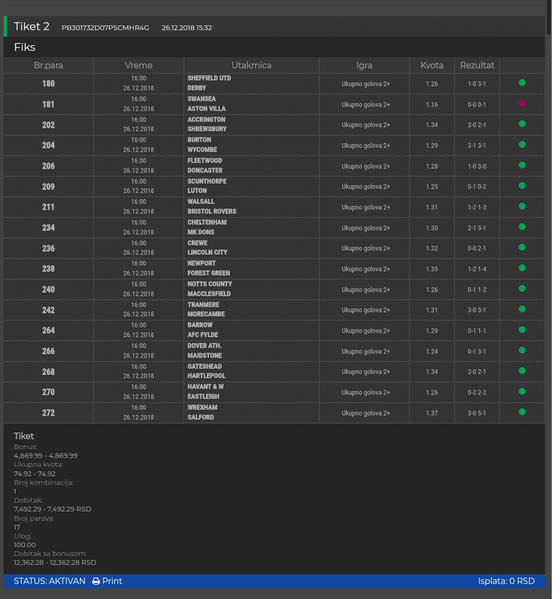560x599 pixels.
Task: Click green status dot for Tranmere row
Action: pos(522,309)
